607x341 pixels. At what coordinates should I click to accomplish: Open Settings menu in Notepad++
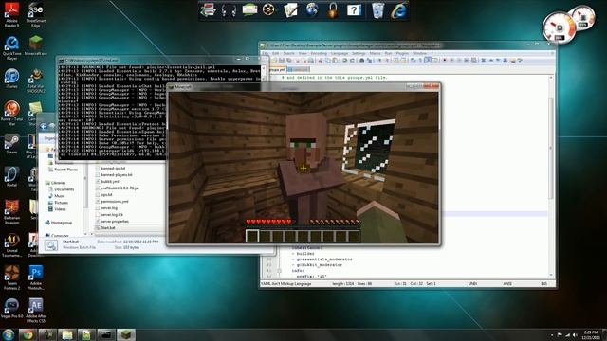359,53
